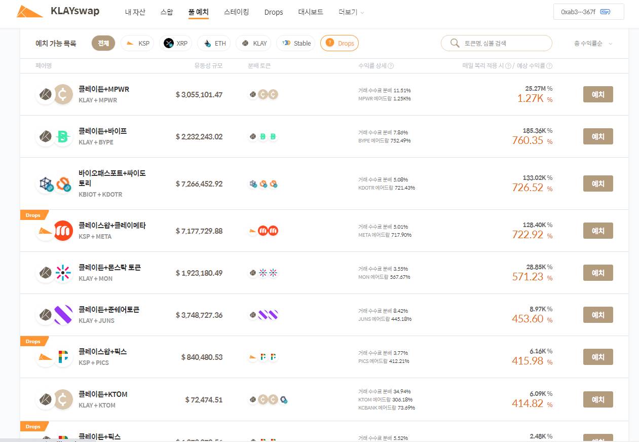Viewport: 639px width, 442px height.
Task: Click KBIOT icon in KBIOT + KDOTR row
Action: pos(46,183)
